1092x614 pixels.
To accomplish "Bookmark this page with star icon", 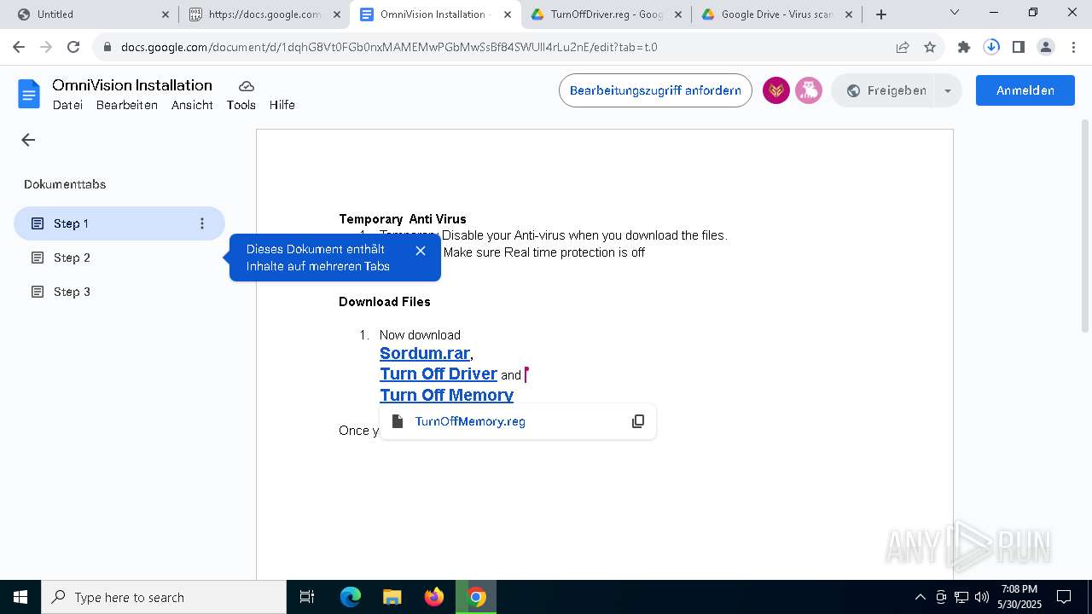I will [930, 47].
